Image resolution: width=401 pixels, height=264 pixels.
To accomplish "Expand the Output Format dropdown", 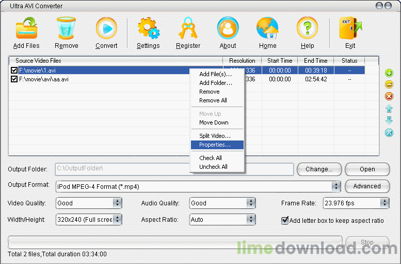I will (336, 186).
